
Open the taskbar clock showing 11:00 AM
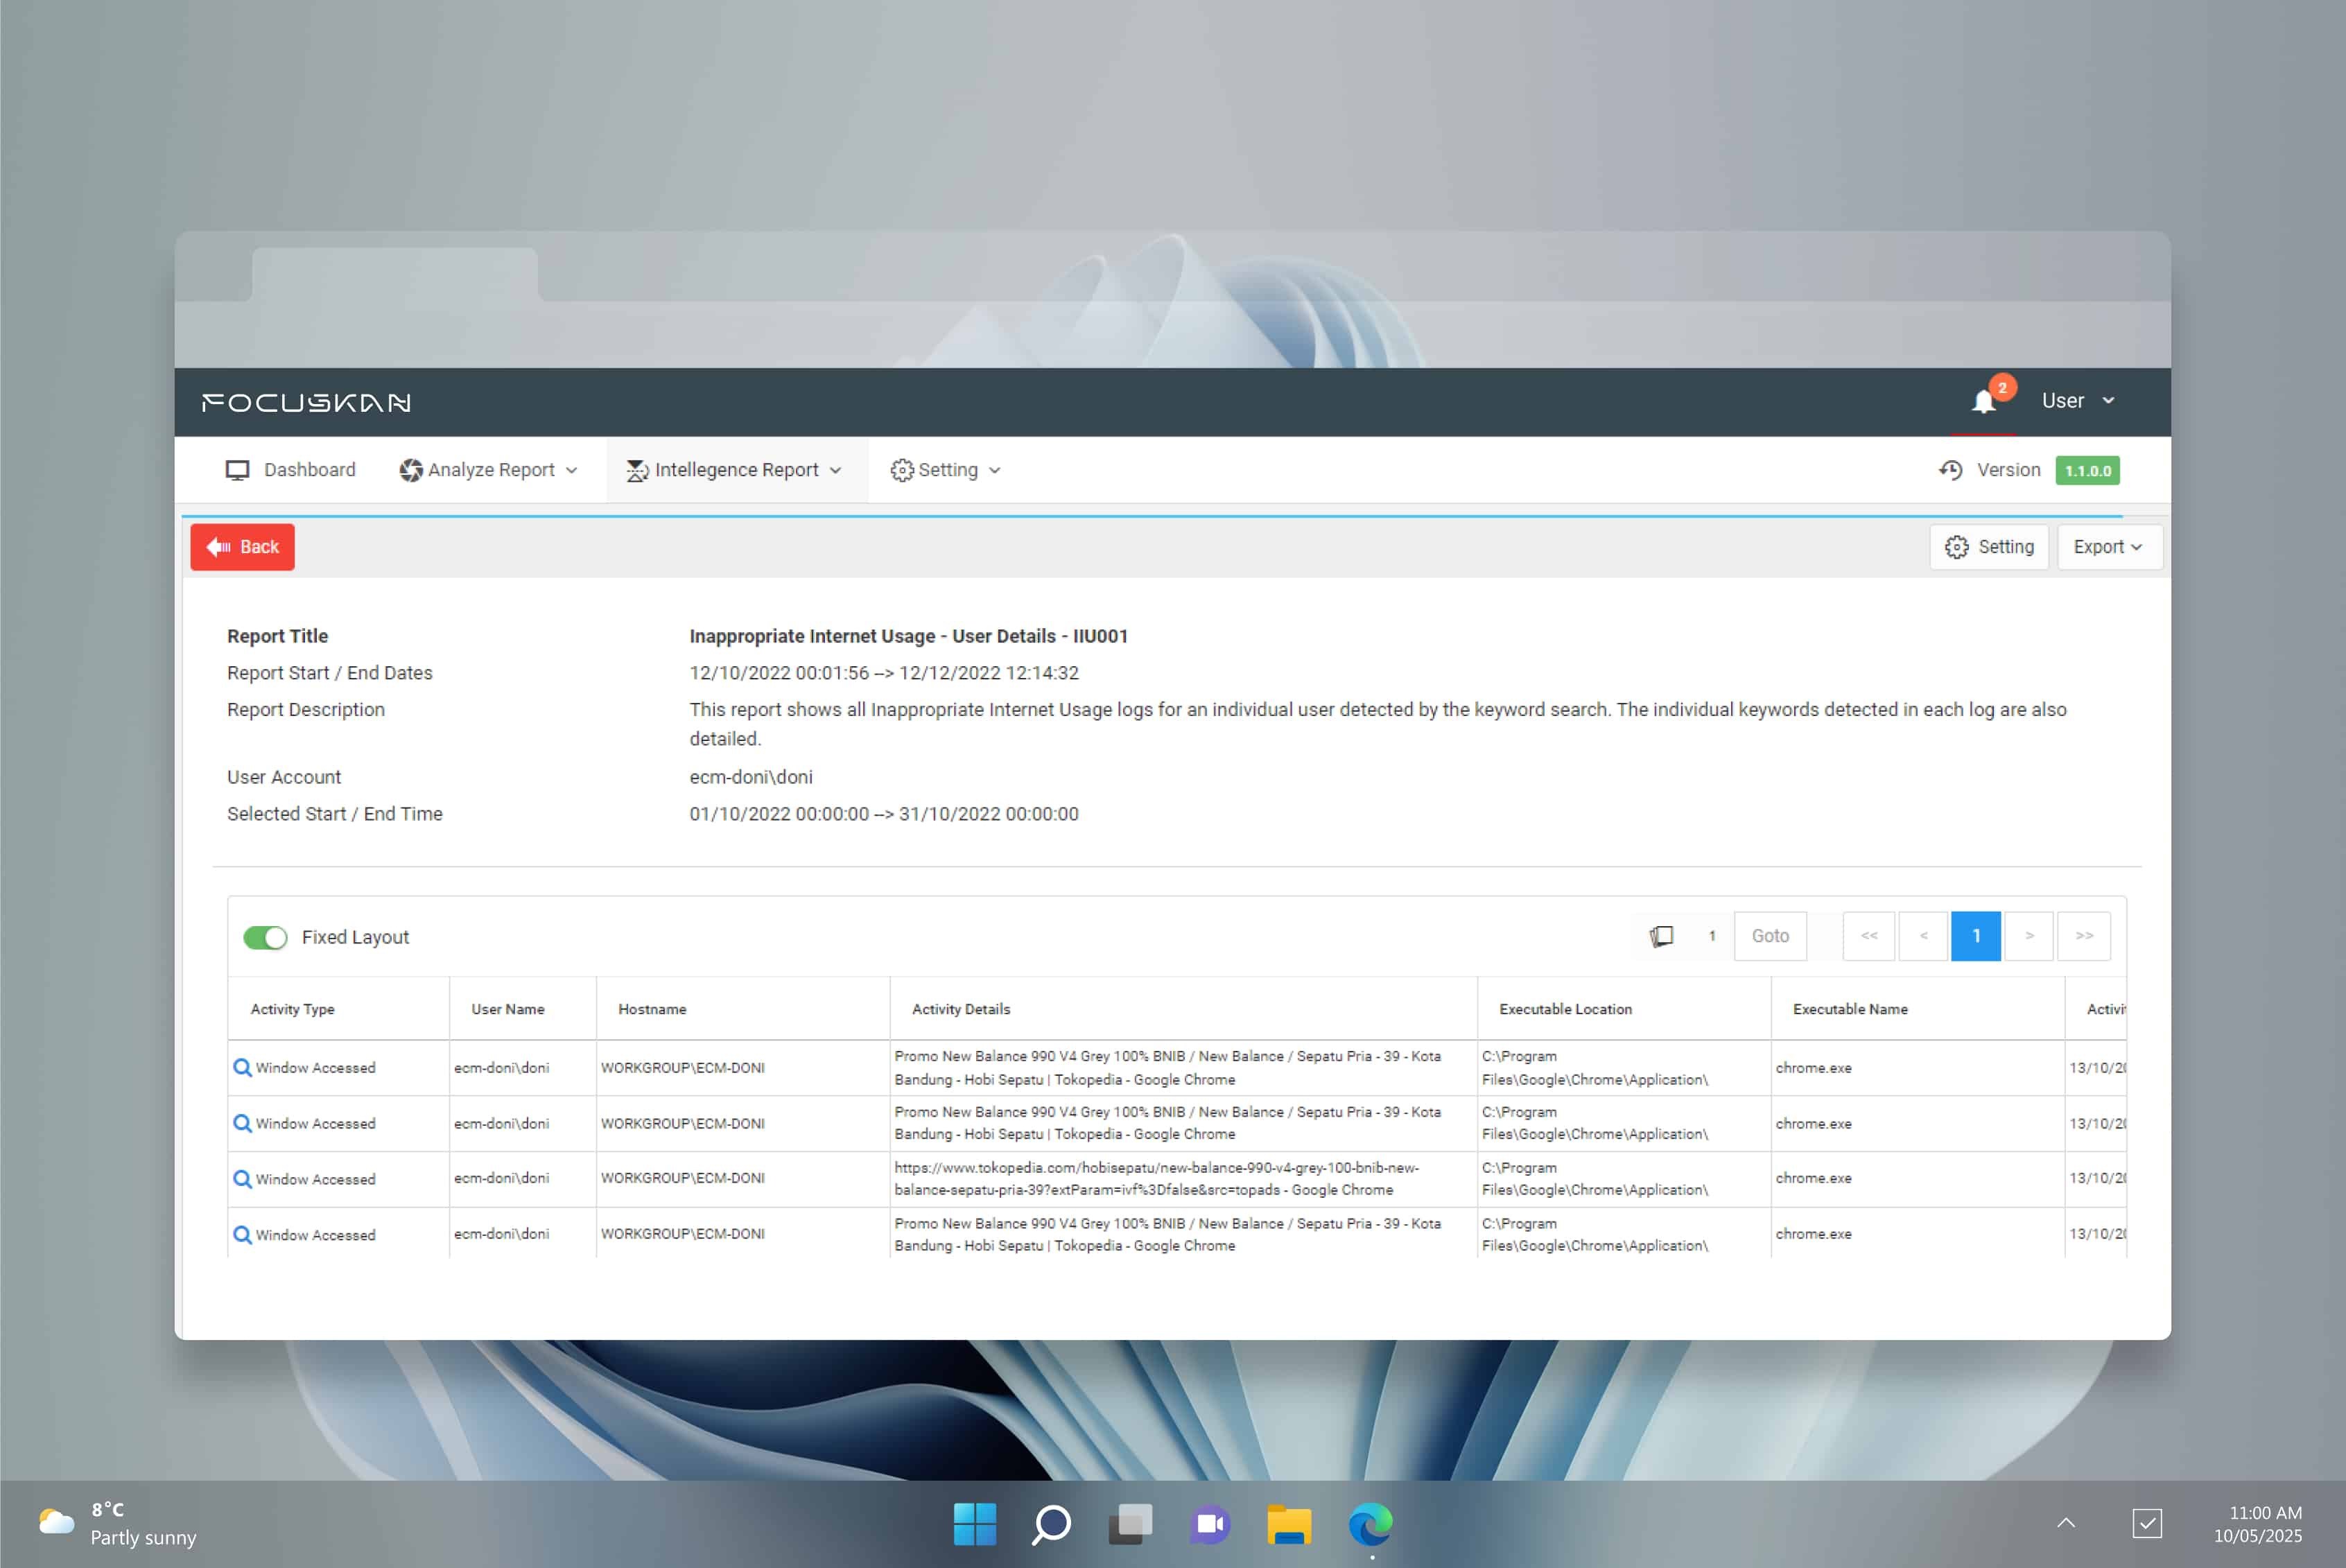(2258, 1524)
